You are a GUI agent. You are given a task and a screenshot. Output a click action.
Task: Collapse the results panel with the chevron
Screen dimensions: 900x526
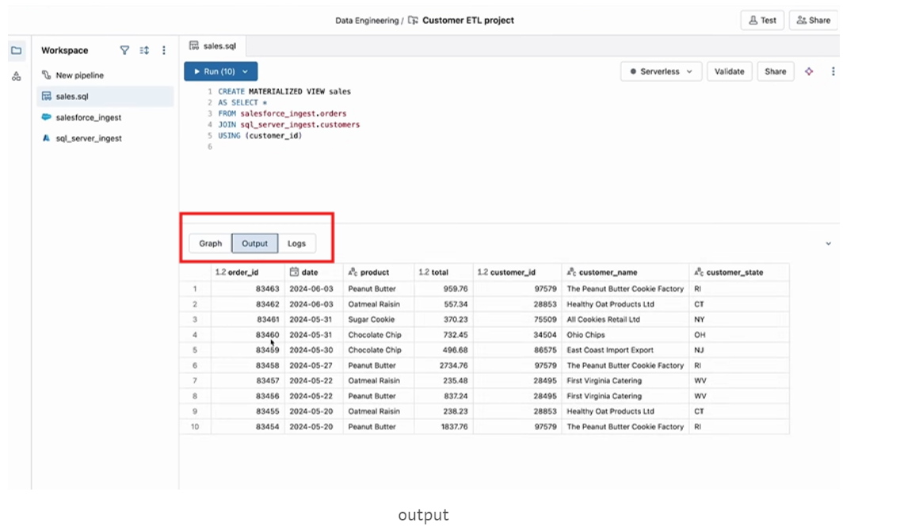click(829, 243)
